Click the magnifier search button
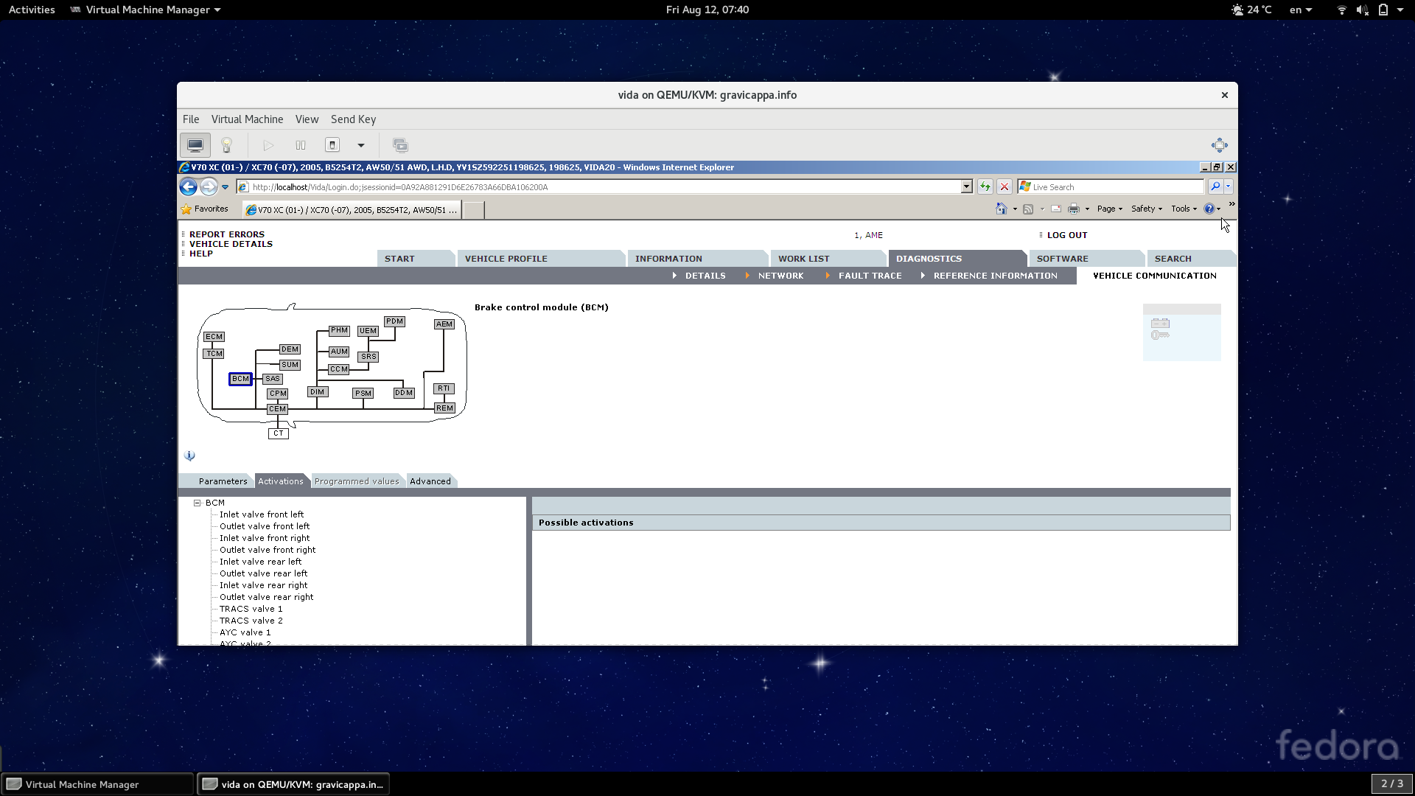 [x=1215, y=187]
